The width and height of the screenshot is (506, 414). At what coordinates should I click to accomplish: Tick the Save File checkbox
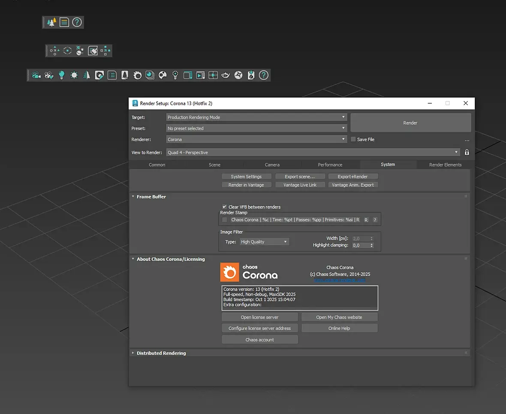[x=353, y=139]
